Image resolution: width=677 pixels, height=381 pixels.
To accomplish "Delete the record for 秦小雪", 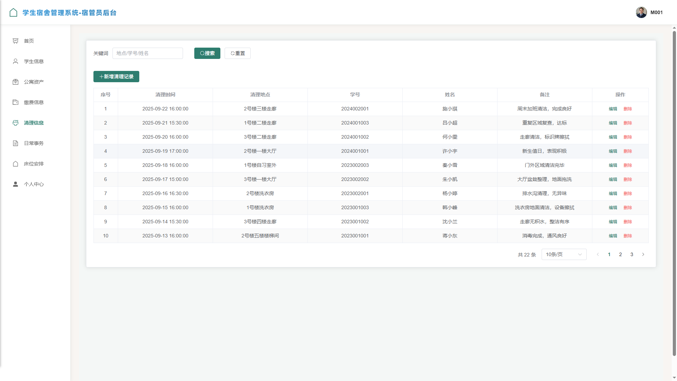I will click(628, 165).
